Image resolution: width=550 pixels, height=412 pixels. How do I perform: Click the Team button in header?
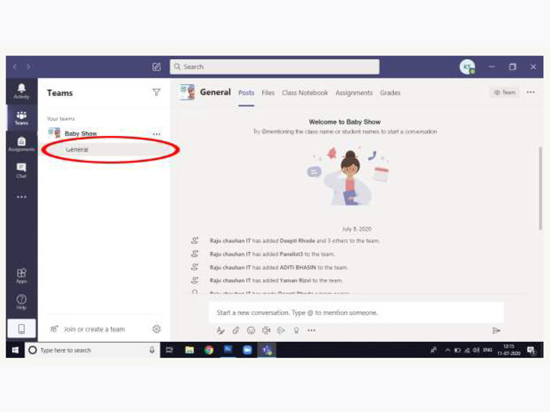(505, 93)
